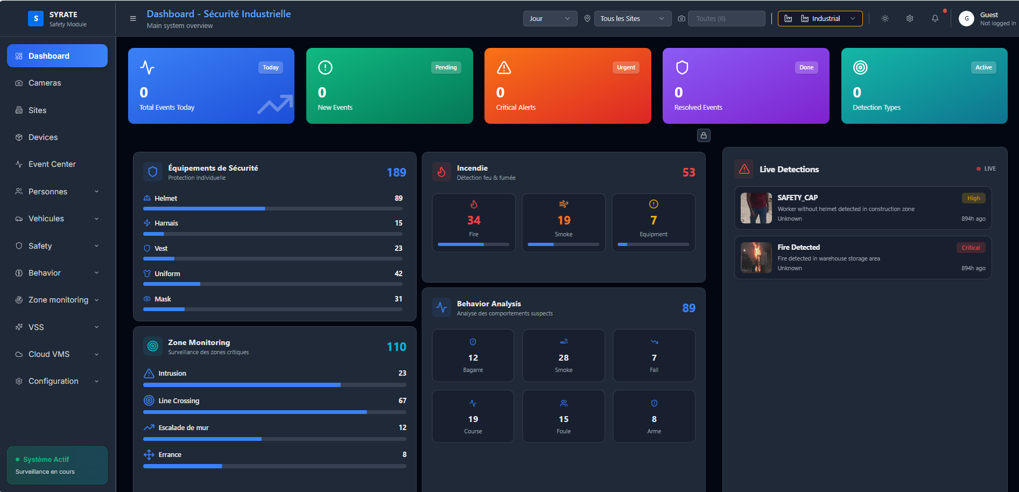Toggle the light/dark theme sun icon

click(885, 18)
